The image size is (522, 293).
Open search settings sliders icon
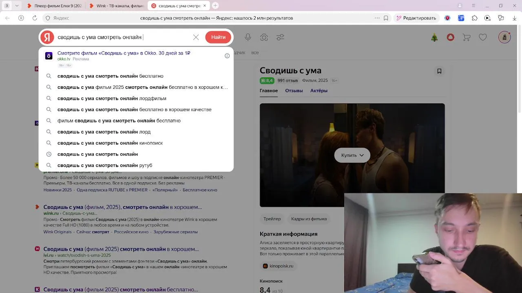point(280,37)
